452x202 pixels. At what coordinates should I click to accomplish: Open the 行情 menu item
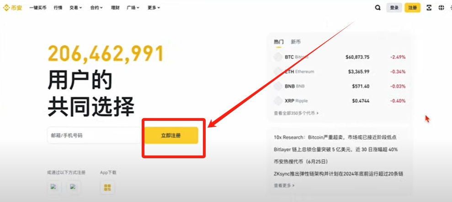point(58,8)
